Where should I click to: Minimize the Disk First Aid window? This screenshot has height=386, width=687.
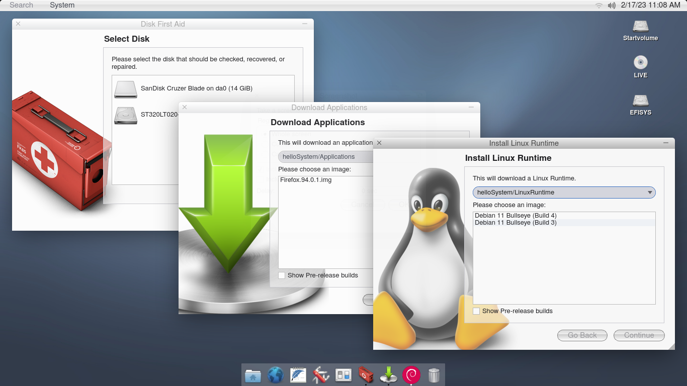[305, 24]
